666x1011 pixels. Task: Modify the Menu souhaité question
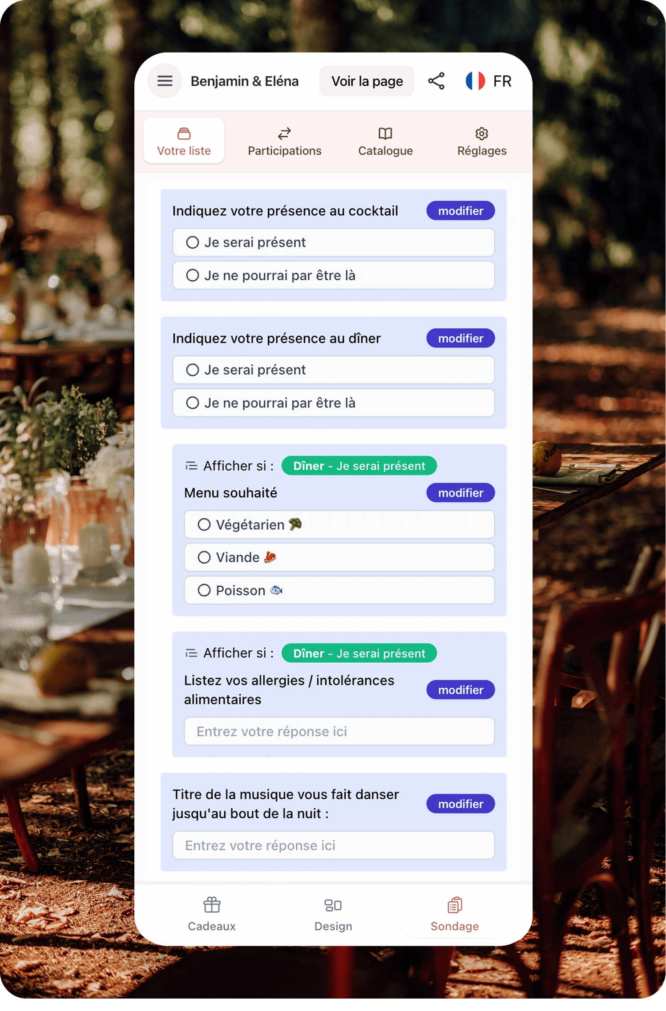coord(460,493)
